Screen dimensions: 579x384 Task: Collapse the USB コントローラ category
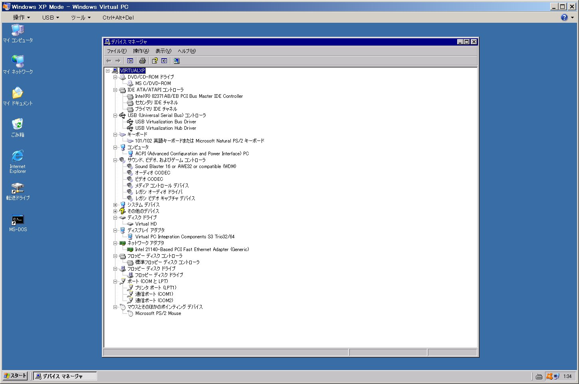click(115, 115)
